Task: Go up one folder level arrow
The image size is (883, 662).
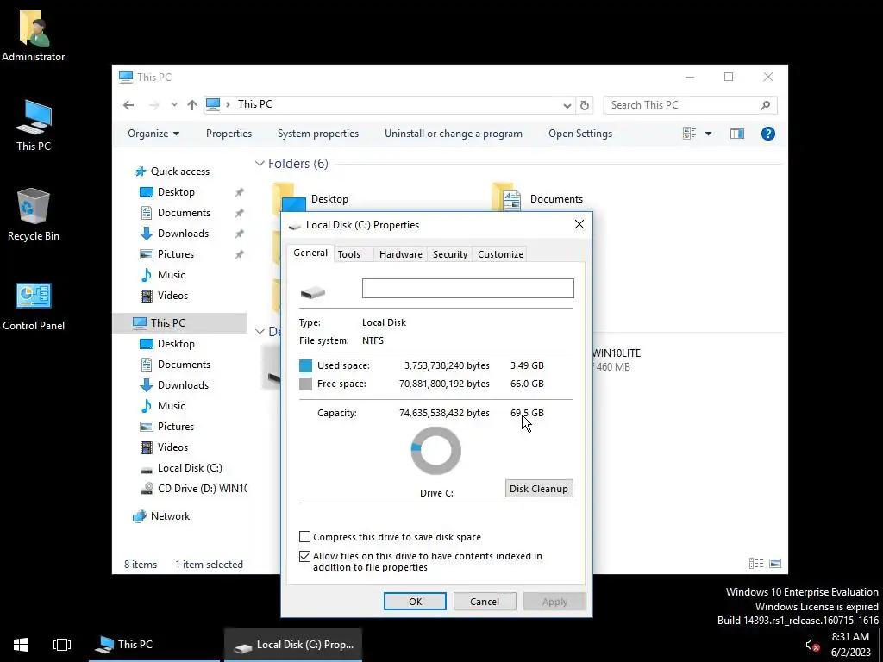Action: tap(192, 104)
